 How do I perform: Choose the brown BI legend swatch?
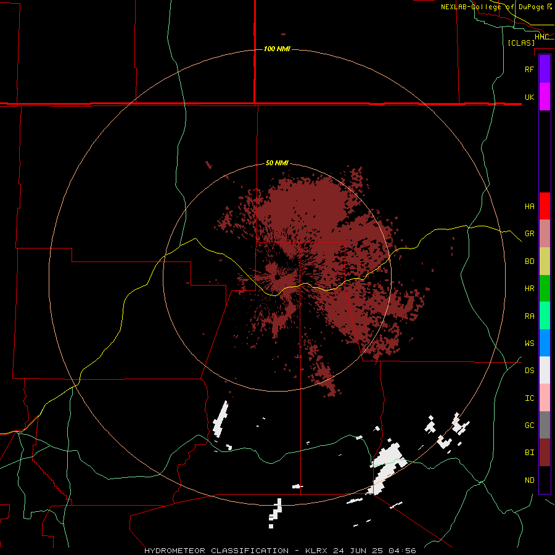[x=545, y=453]
